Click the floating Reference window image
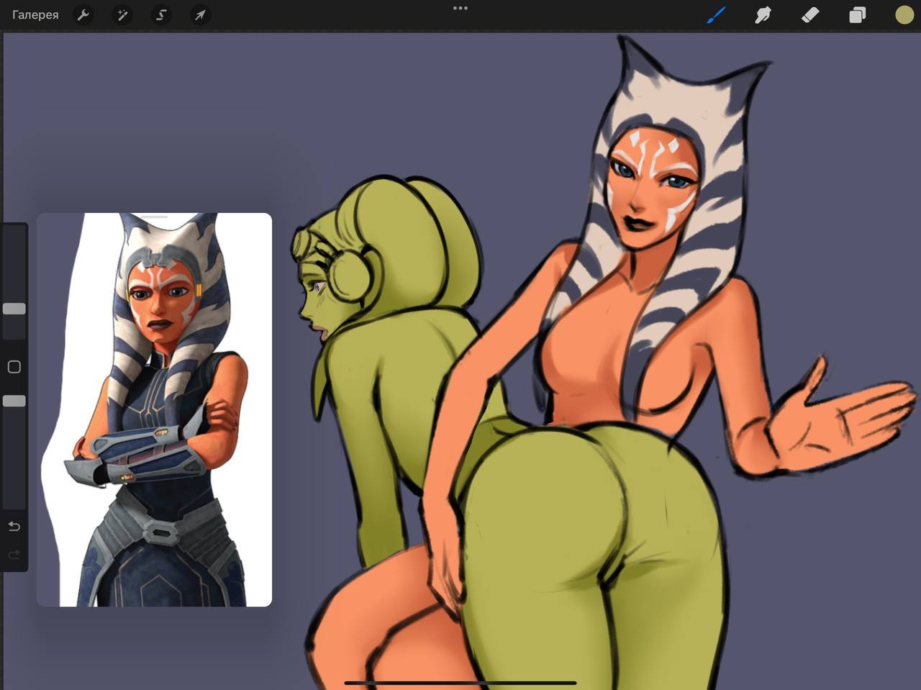 (154, 410)
